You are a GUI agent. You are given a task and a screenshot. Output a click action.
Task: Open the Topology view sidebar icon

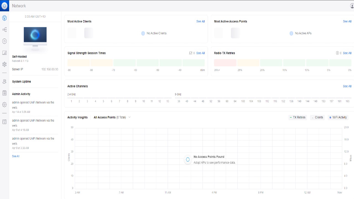pyautogui.click(x=4, y=30)
